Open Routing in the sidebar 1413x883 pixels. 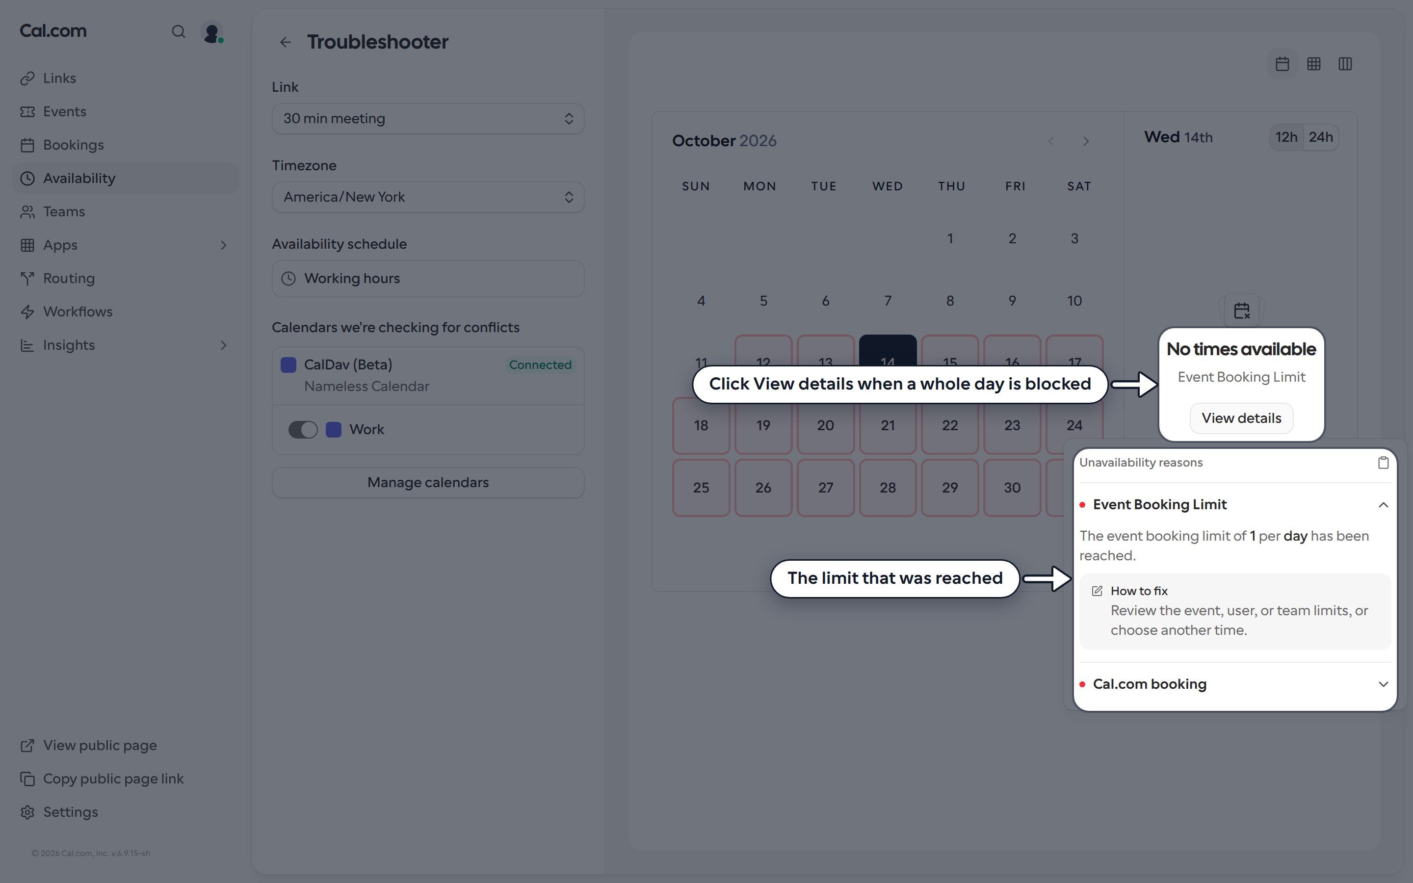pos(126,279)
